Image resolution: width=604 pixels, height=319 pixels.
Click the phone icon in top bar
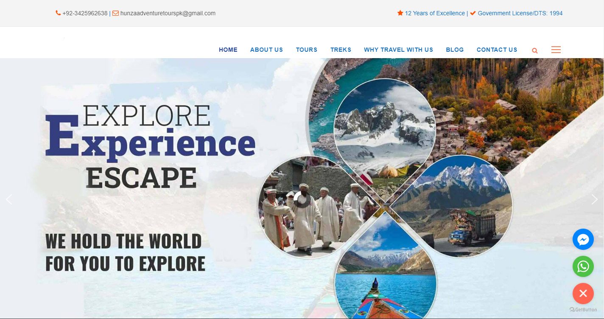58,13
